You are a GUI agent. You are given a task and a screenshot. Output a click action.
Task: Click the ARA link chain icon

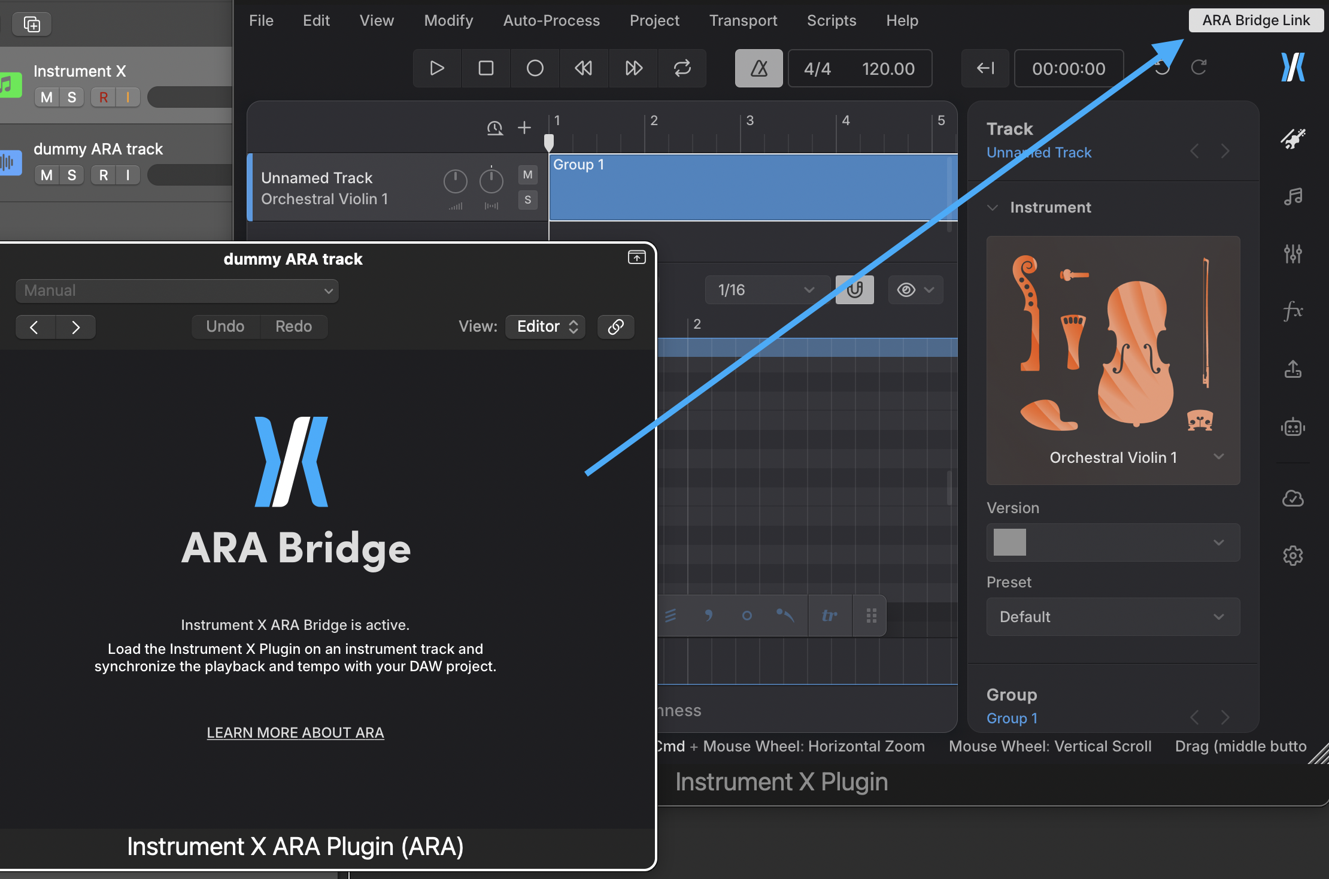616,326
